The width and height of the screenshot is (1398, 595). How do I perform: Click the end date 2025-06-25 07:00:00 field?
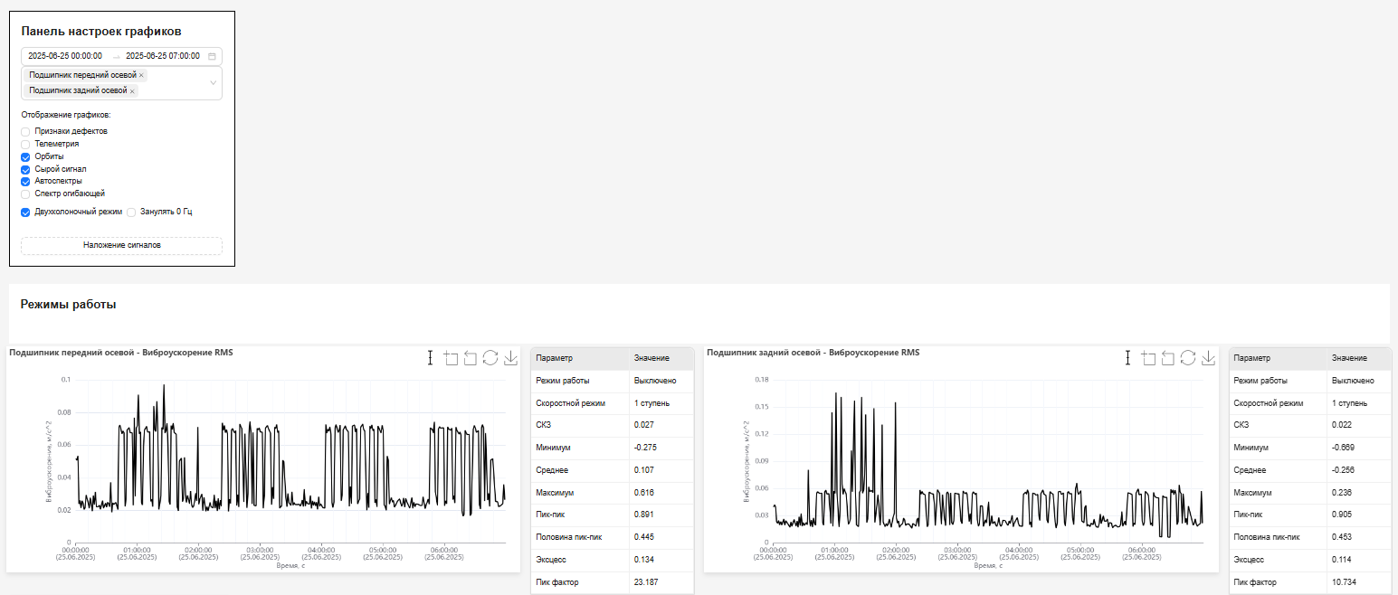click(x=163, y=56)
